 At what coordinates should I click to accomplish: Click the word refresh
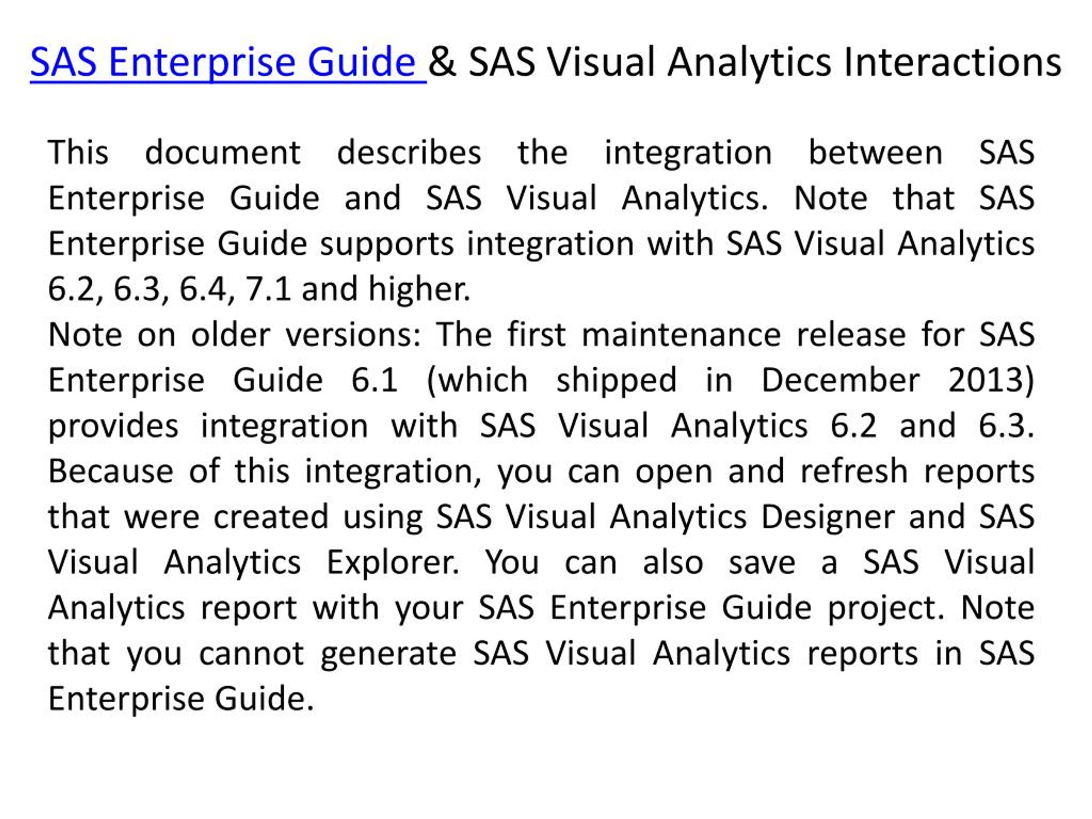click(854, 471)
